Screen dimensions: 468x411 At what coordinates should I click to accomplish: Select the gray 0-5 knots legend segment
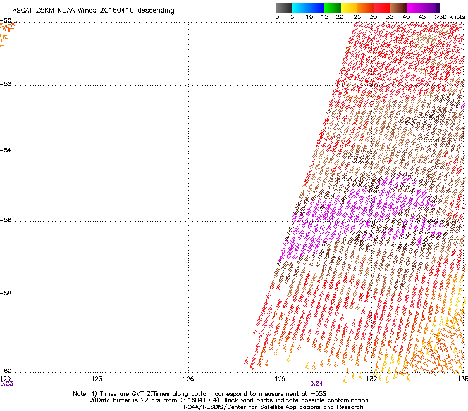tap(283, 8)
